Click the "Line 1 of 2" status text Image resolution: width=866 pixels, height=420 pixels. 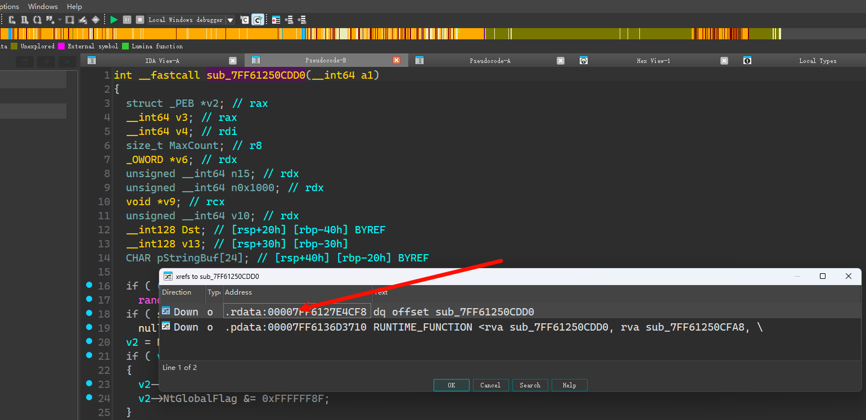(180, 368)
